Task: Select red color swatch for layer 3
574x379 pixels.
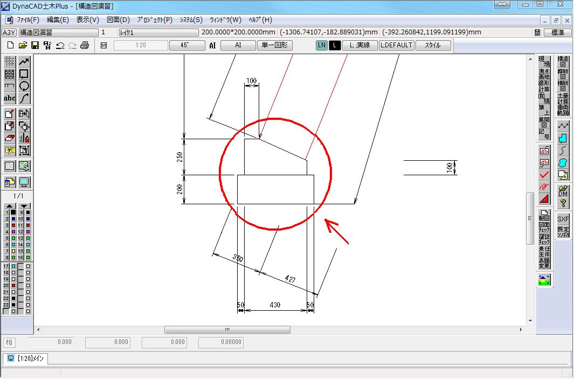Action: (x=13, y=225)
